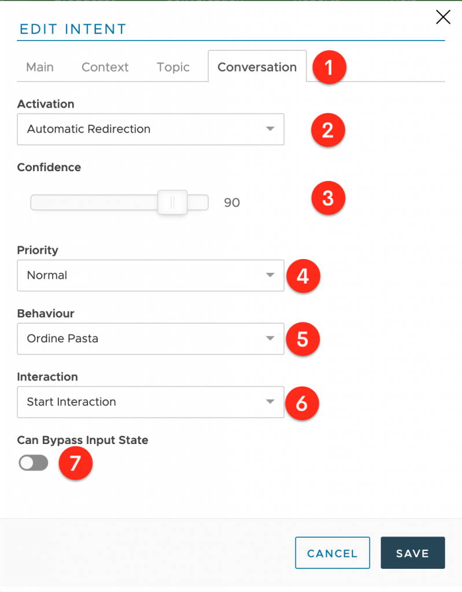Click the red number 6 marker beside Interaction
The height and width of the screenshot is (592, 462).
pos(302,403)
